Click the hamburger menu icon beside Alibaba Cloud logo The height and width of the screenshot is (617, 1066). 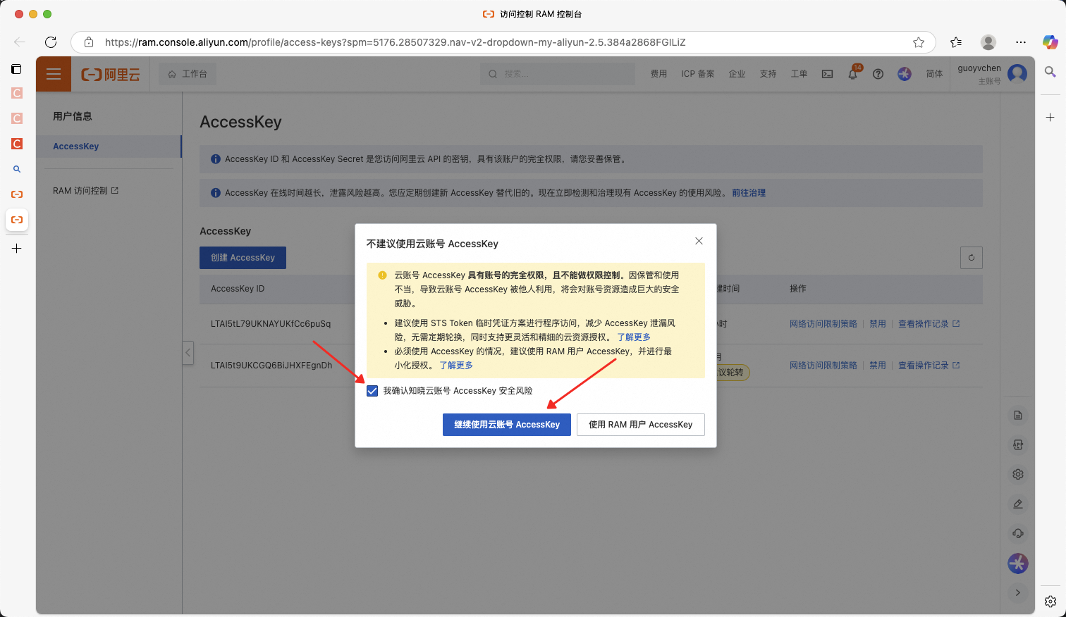coord(53,73)
